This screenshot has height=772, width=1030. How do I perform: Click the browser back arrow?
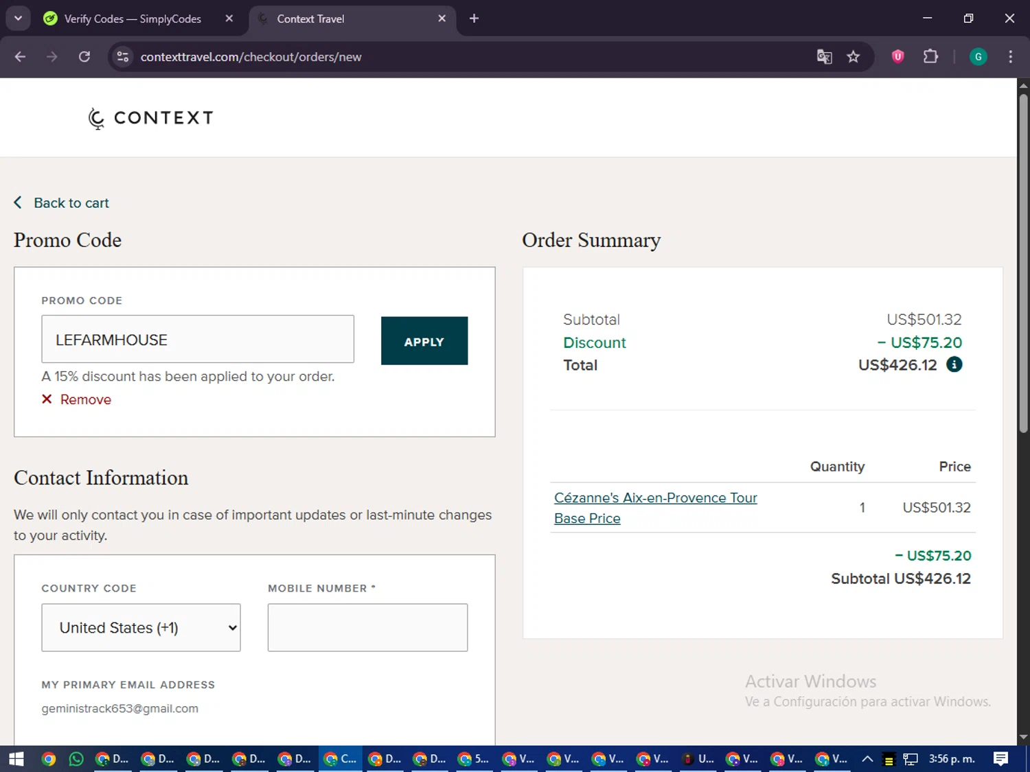20,57
